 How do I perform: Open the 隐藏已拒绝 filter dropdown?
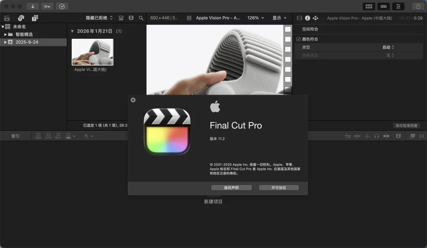(x=99, y=18)
